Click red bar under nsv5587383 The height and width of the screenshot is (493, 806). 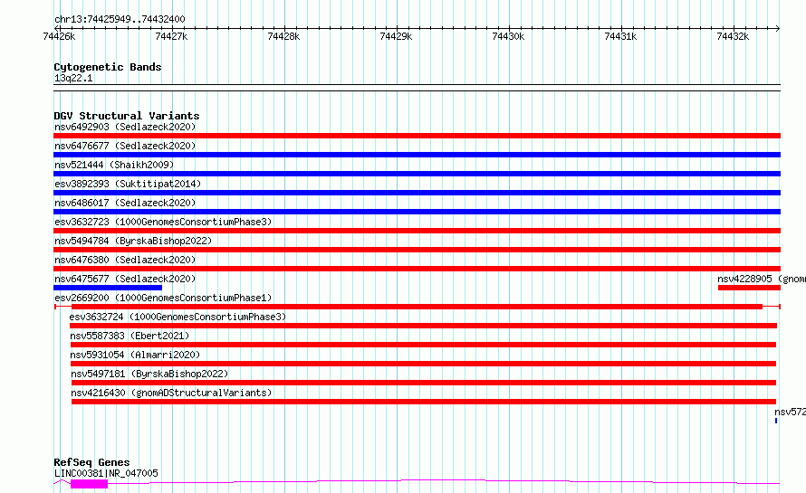click(423, 345)
